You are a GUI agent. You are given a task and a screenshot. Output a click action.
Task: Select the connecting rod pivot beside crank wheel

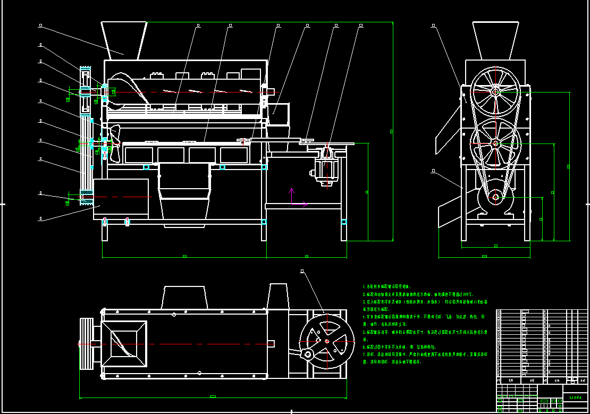click(x=308, y=354)
